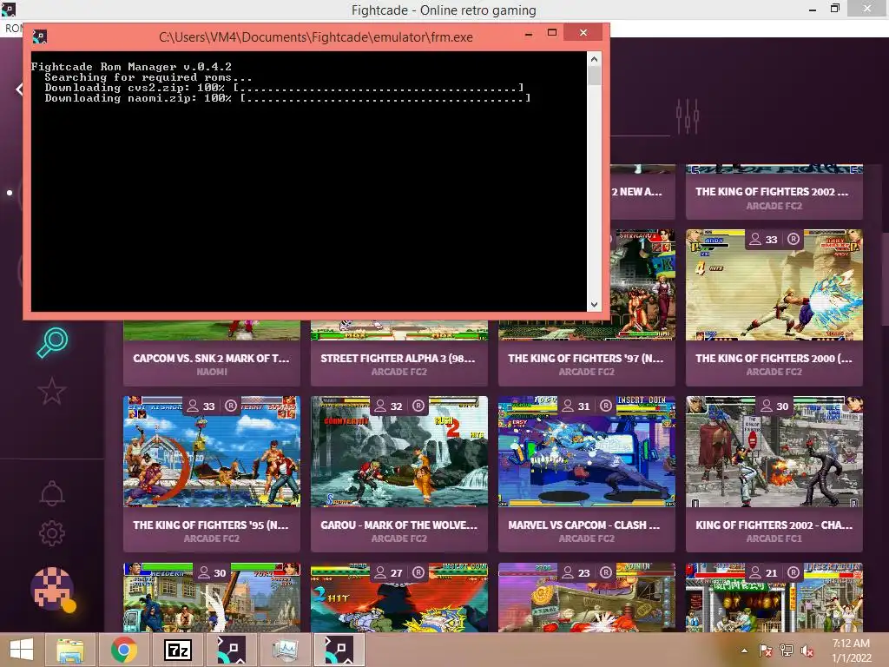
Task: Open The King of Fighters 2000 title
Action: pyautogui.click(x=774, y=359)
